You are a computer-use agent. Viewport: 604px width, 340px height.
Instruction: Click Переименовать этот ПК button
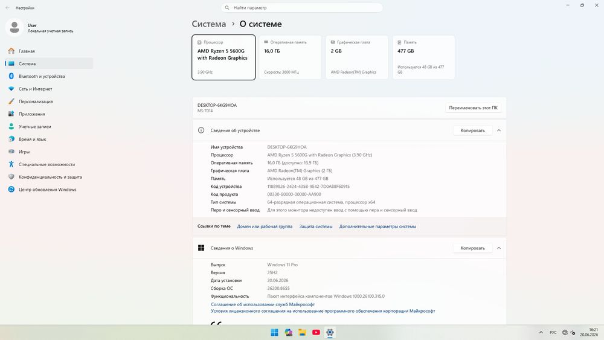[x=473, y=108]
